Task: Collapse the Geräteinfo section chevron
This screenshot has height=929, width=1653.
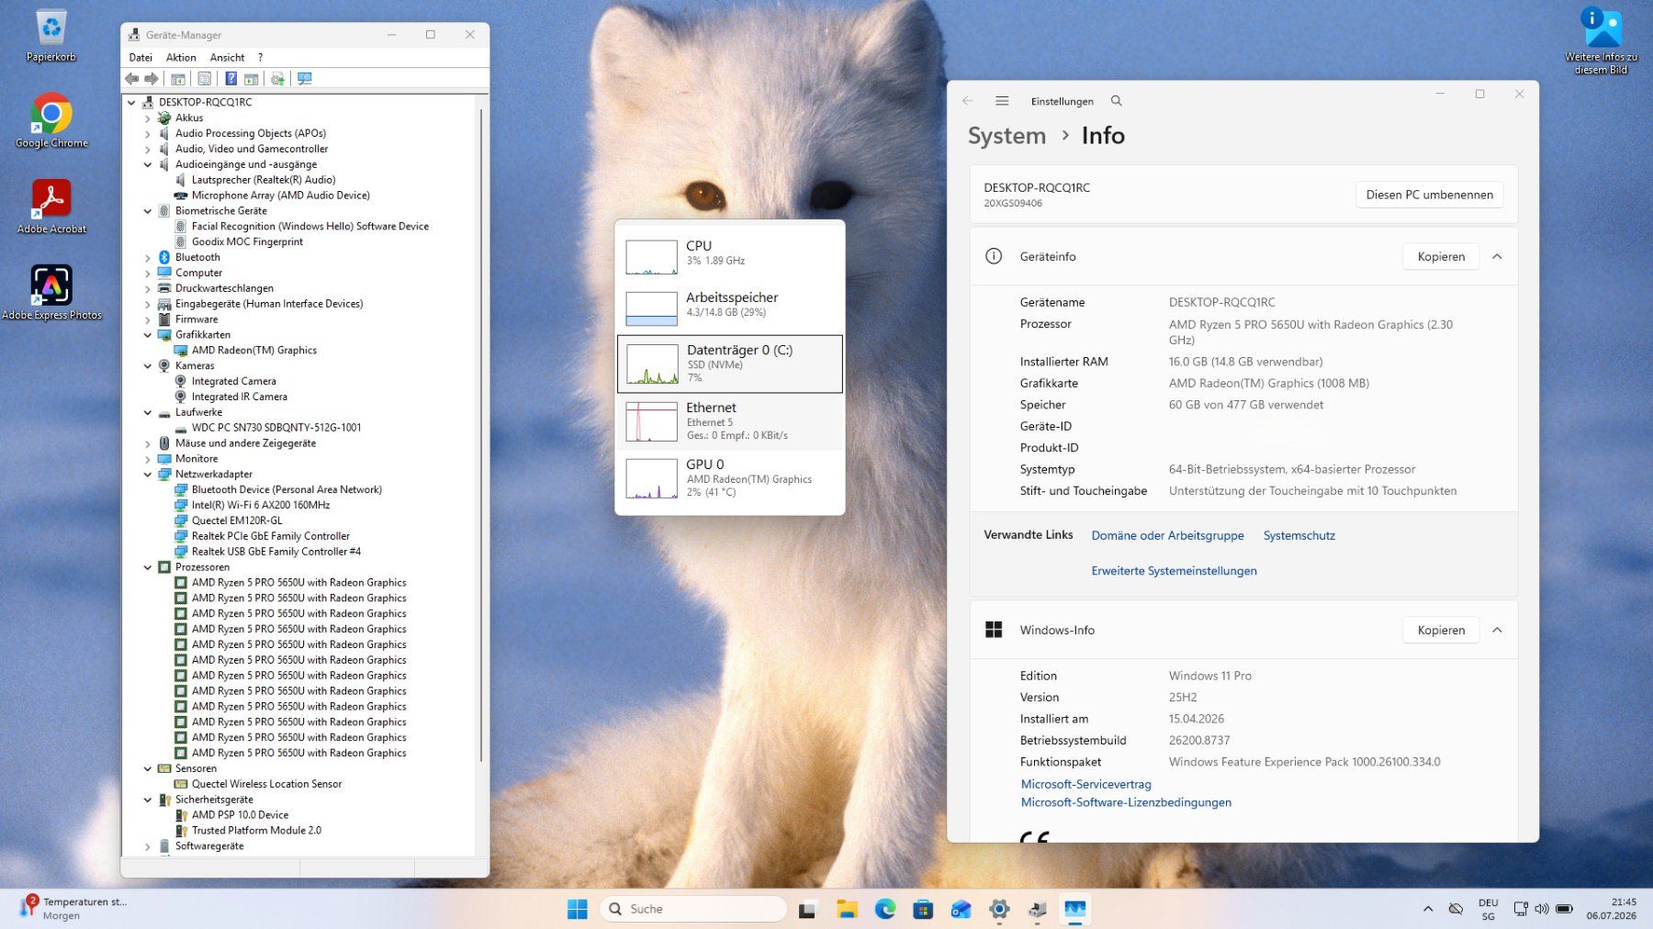Action: click(1497, 257)
